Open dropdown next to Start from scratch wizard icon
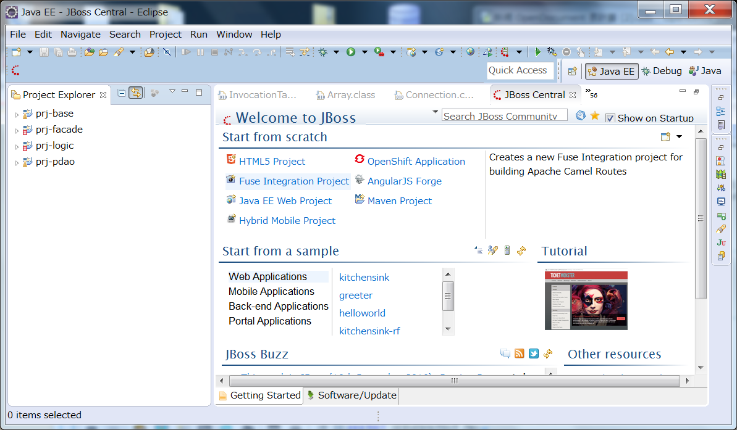The height and width of the screenshot is (430, 737). 679,136
